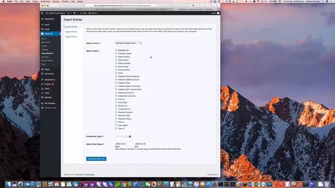Uncheck the Address (City) checkbox
The width and height of the screenshot is (335, 188).
click(116, 83)
